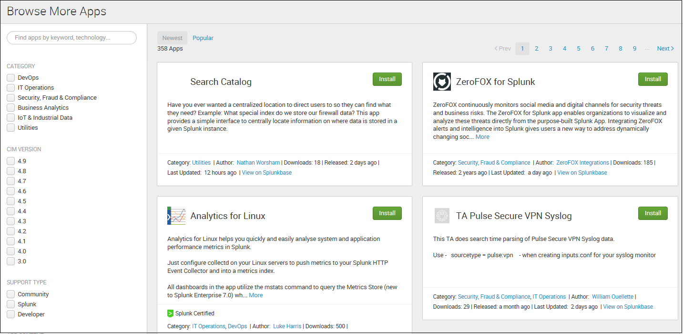This screenshot has height=334, width=683.
Task: Go to page 3 of apps
Action: (x=550, y=49)
